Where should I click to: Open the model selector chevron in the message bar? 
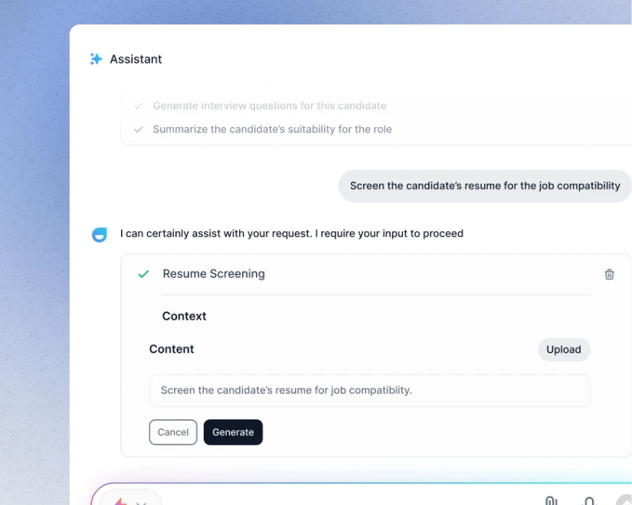point(141,503)
